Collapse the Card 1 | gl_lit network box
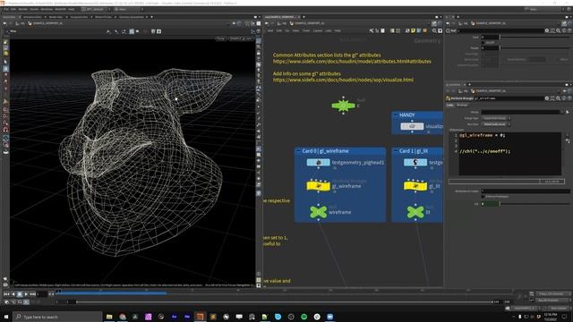 click(396, 151)
